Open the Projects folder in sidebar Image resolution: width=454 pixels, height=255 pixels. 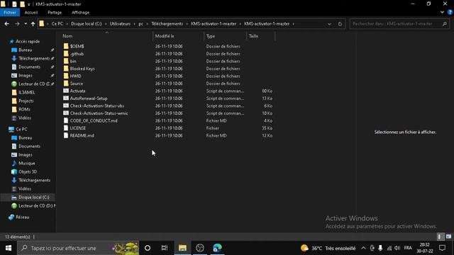[x=26, y=101]
